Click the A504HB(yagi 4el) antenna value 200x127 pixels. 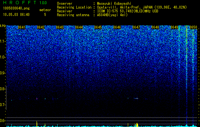coord(112,15)
